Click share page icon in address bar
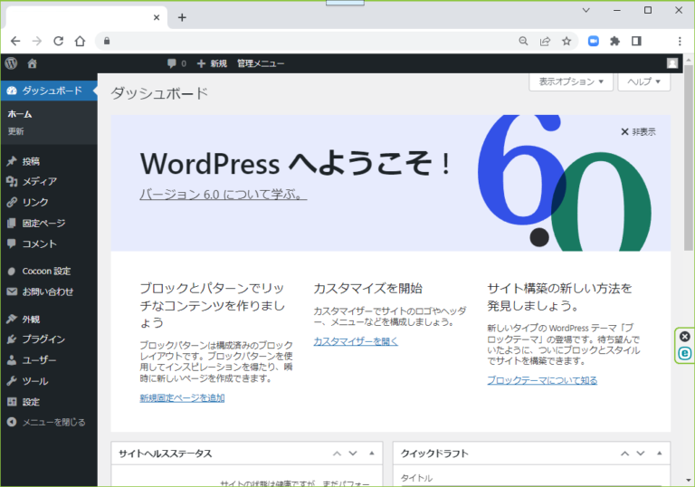Viewport: 695px width, 487px height. [x=545, y=42]
